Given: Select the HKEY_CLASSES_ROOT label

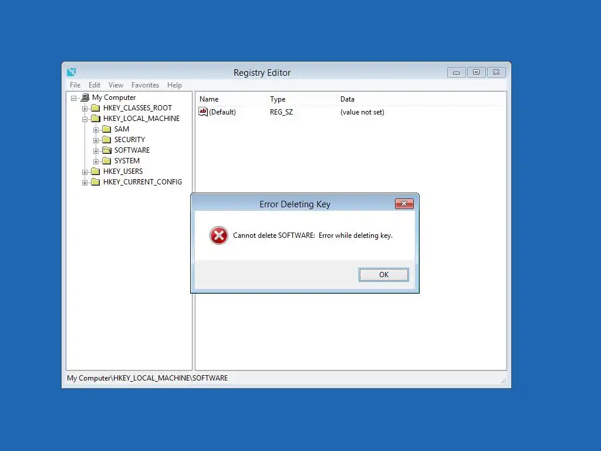Looking at the screenshot, I should (x=137, y=108).
